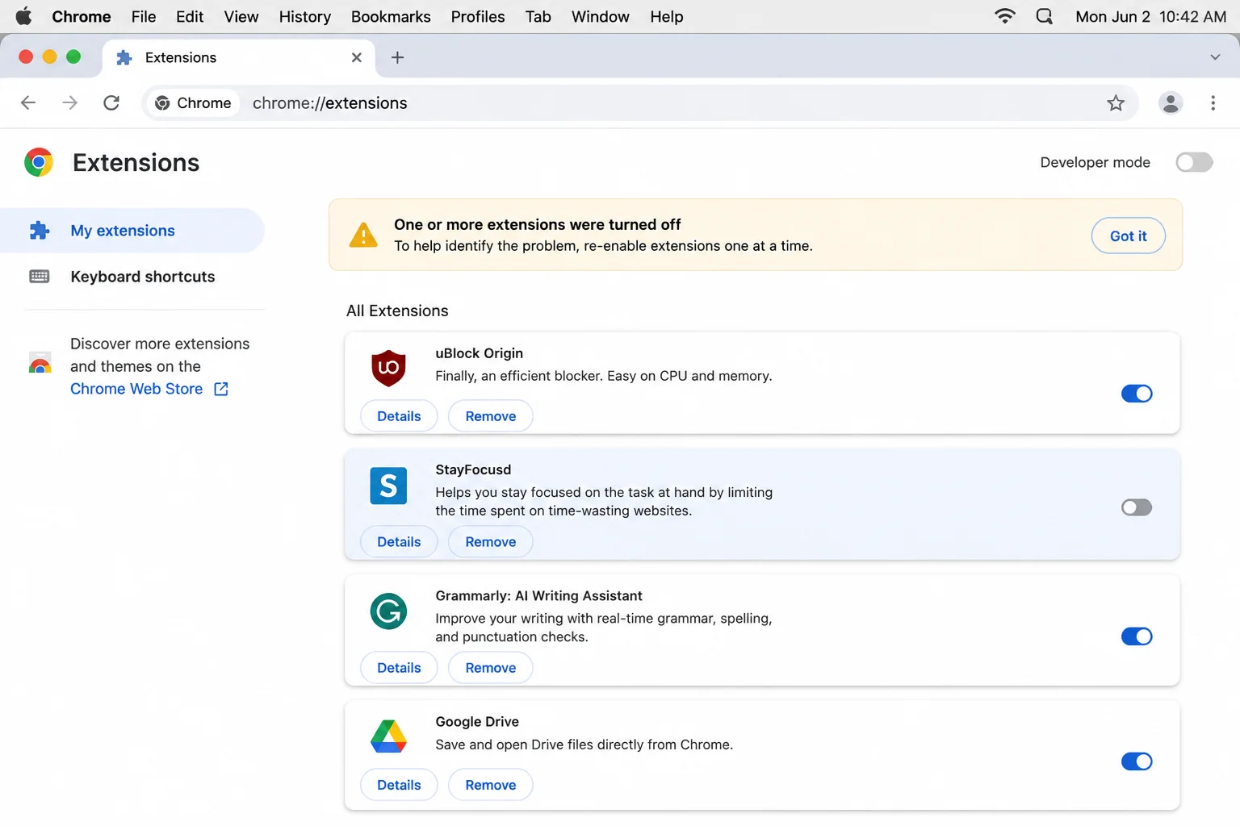Image resolution: width=1240 pixels, height=826 pixels.
Task: Click the Chrome Web Store rainbow icon
Action: point(40,362)
